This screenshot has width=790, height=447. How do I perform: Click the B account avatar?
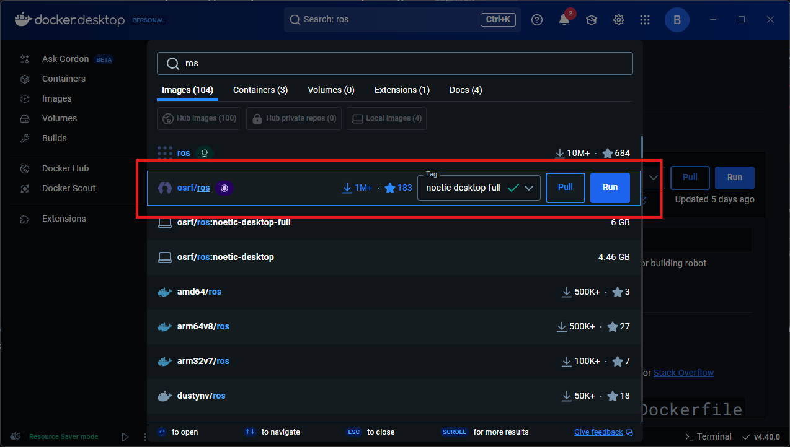677,20
